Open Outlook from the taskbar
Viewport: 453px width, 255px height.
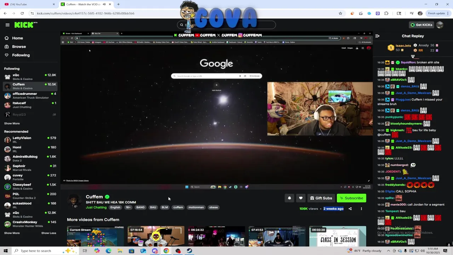[x=143, y=251]
